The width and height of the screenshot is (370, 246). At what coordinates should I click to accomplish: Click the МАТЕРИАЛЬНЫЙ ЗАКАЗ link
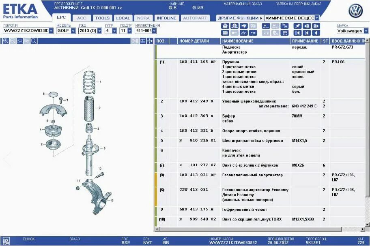pos(243,4)
